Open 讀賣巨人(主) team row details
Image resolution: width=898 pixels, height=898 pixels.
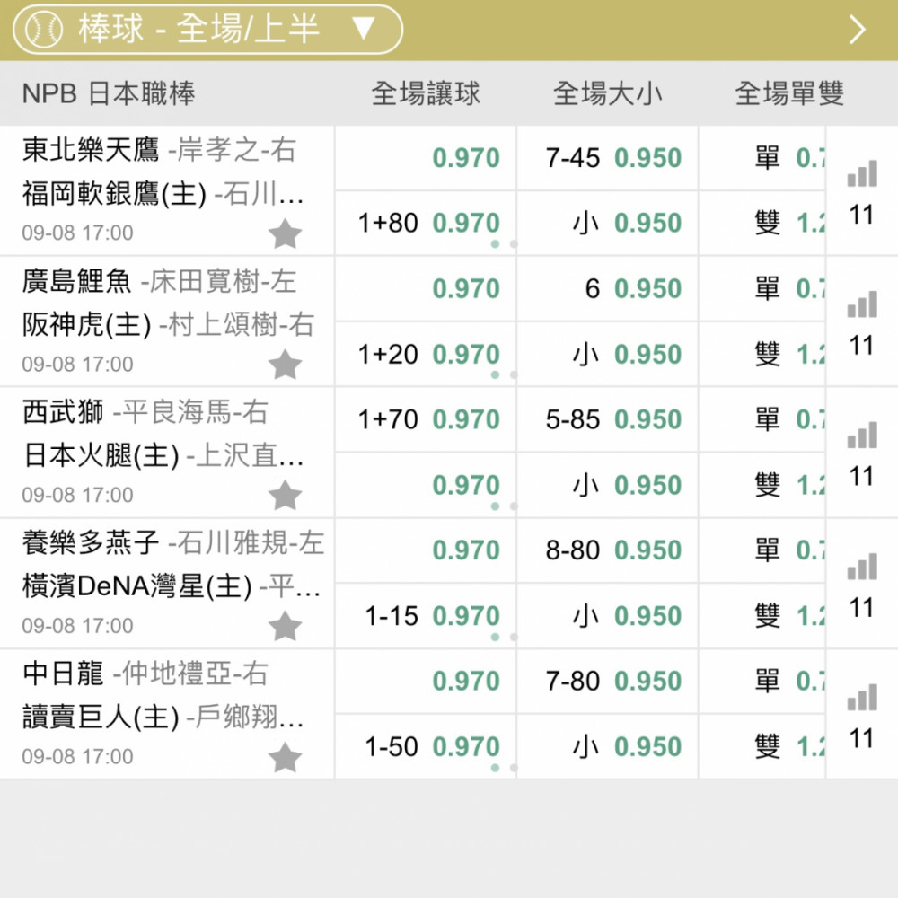[x=163, y=717]
